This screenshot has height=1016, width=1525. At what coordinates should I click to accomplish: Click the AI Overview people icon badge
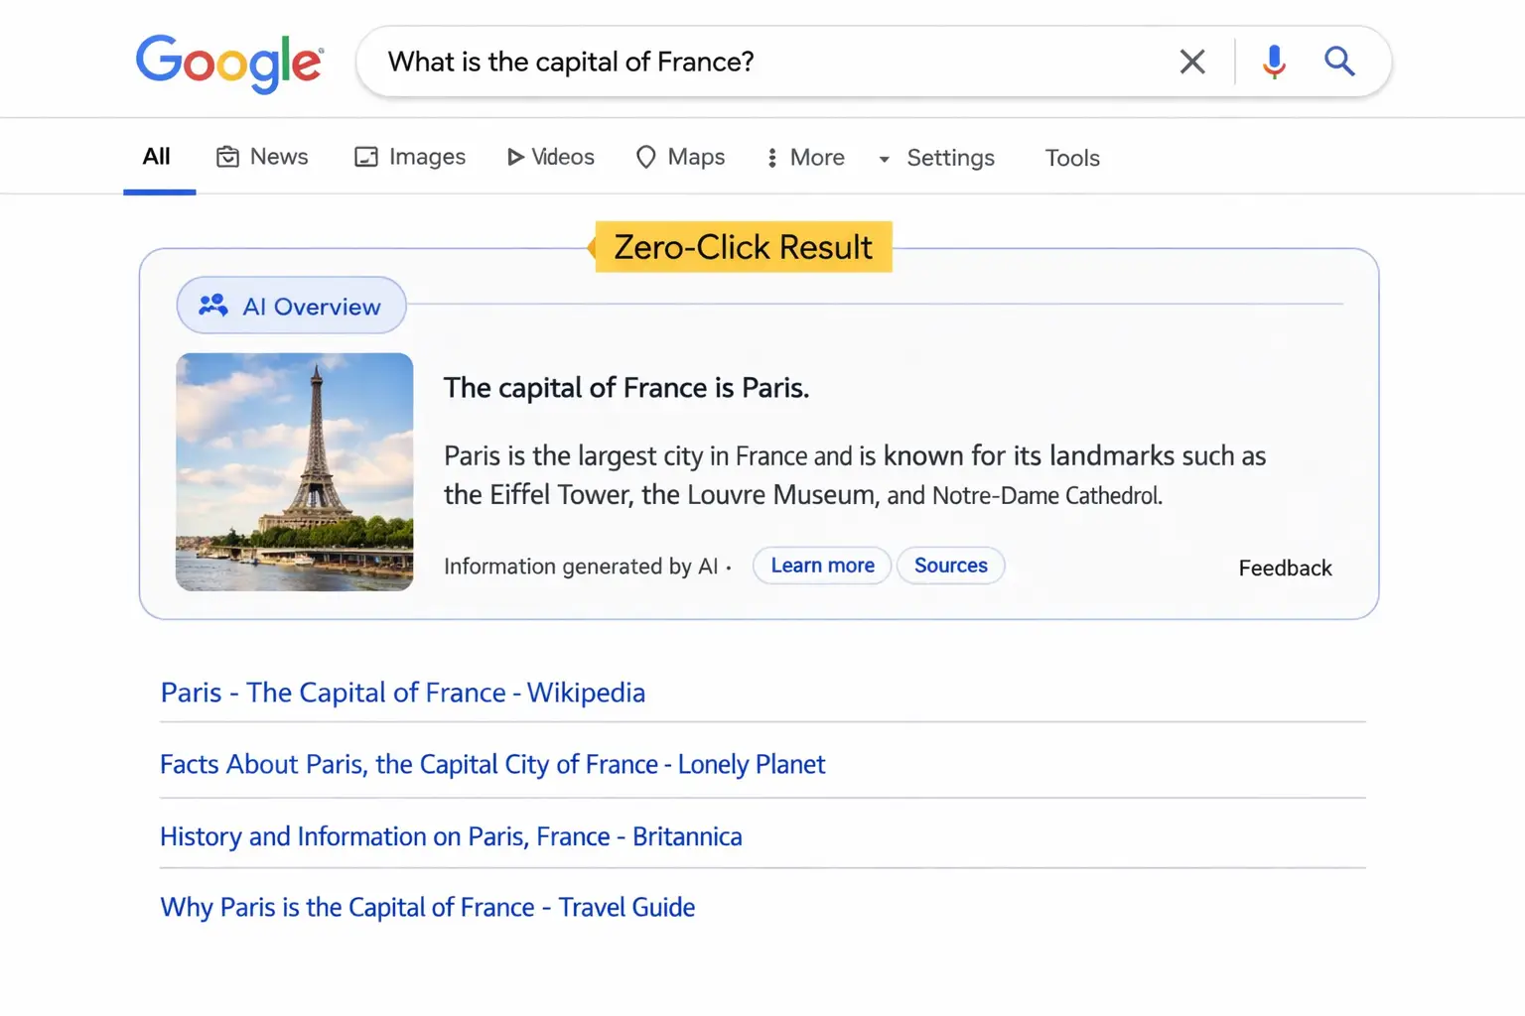211,306
